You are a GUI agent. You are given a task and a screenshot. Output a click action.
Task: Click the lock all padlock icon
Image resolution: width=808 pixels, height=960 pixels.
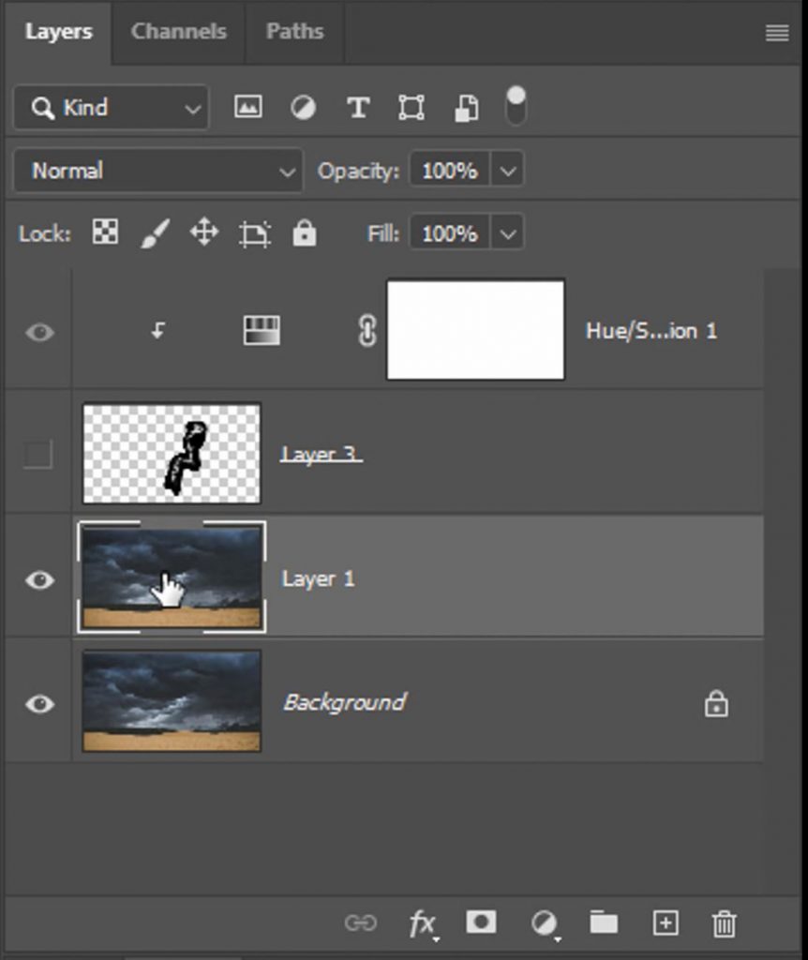click(x=304, y=232)
